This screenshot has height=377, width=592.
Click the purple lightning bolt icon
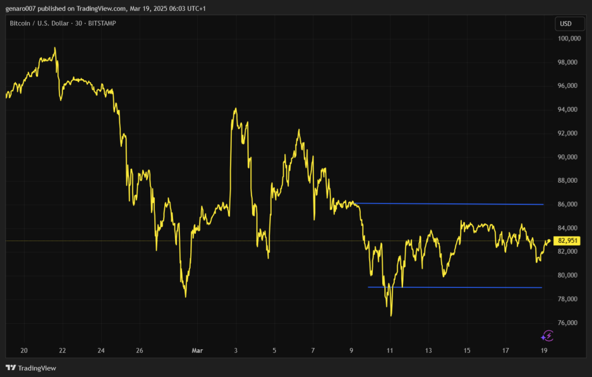[x=547, y=335]
